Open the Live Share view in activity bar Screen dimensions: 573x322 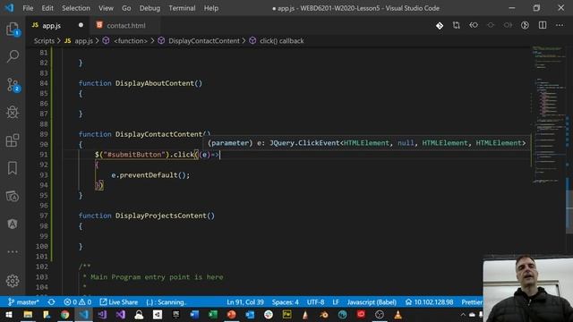click(x=13, y=196)
